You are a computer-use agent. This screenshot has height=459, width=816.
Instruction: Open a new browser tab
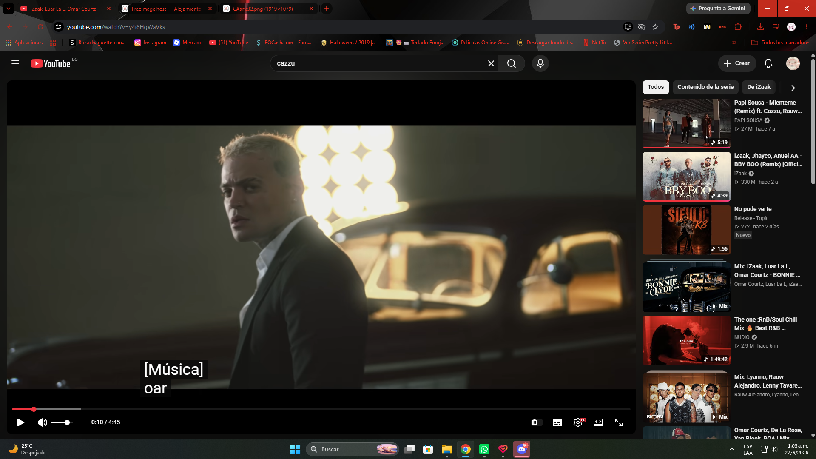pyautogui.click(x=327, y=9)
